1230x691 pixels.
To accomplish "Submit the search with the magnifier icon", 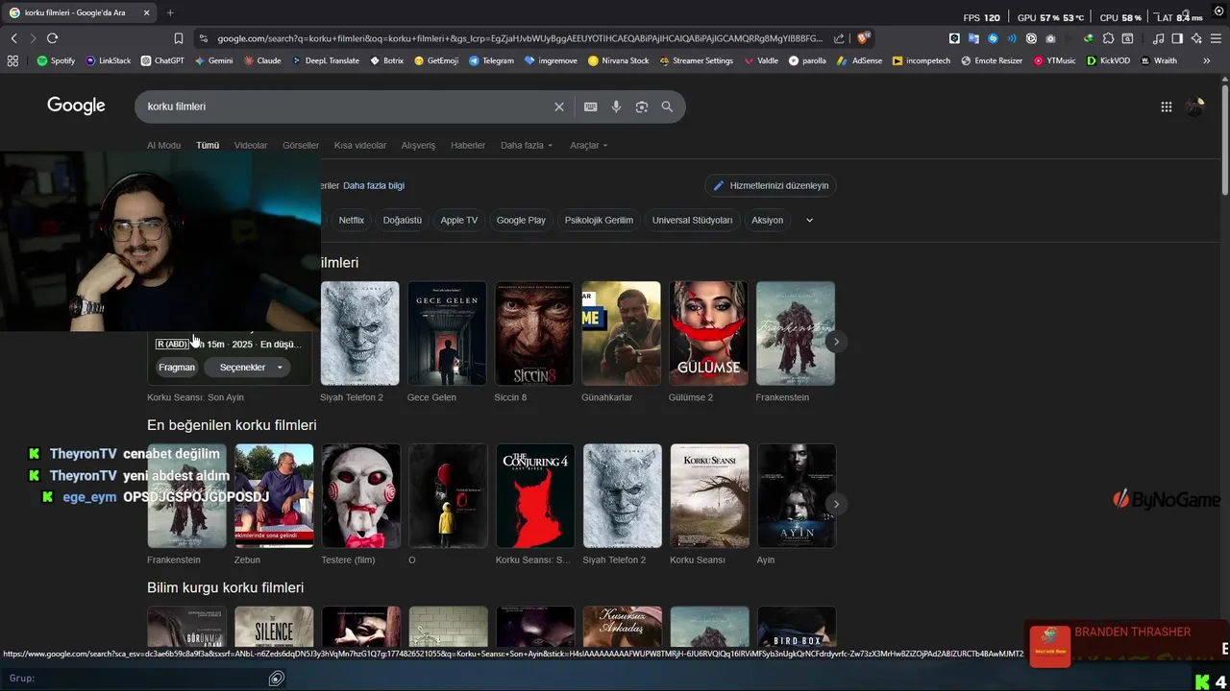I will pos(667,107).
